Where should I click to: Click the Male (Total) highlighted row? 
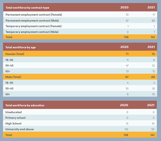80,77
